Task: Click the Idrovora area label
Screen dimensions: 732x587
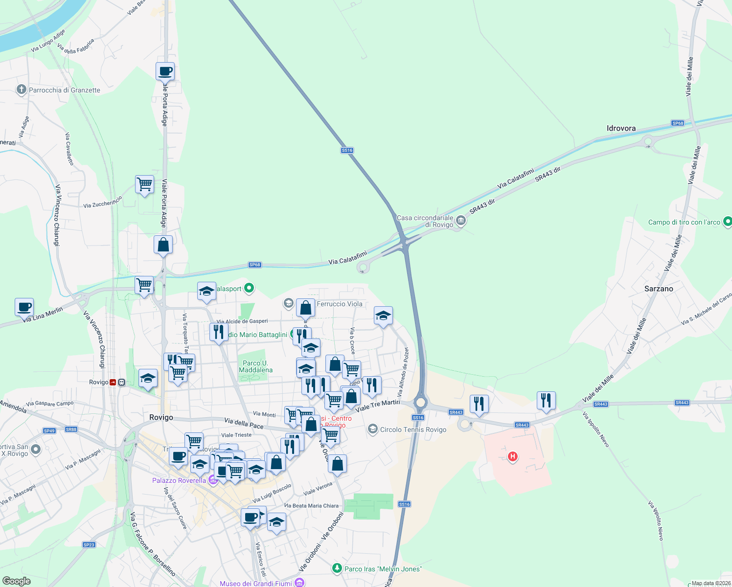Action: point(621,128)
